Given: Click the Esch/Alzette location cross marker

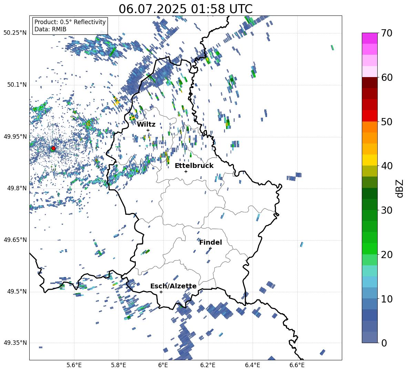Looking at the screenshot, I should pyautogui.click(x=161, y=292).
